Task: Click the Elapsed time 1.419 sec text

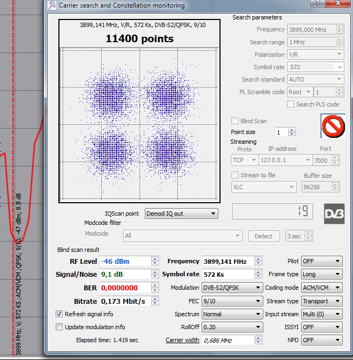Action: point(107,340)
